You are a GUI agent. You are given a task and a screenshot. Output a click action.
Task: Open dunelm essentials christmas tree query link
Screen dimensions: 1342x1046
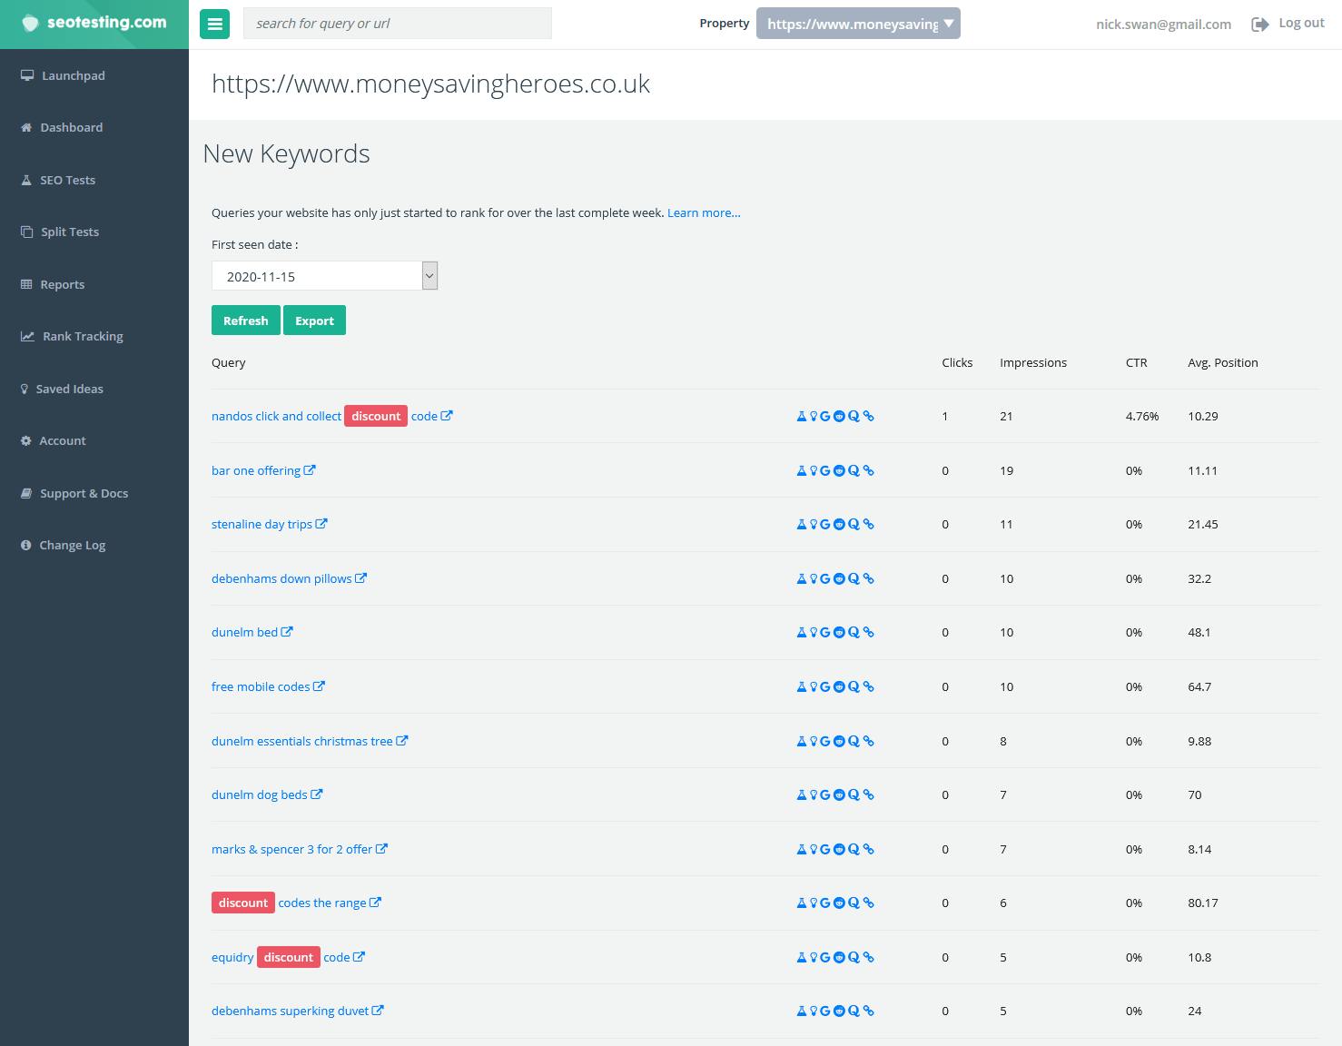coord(310,741)
